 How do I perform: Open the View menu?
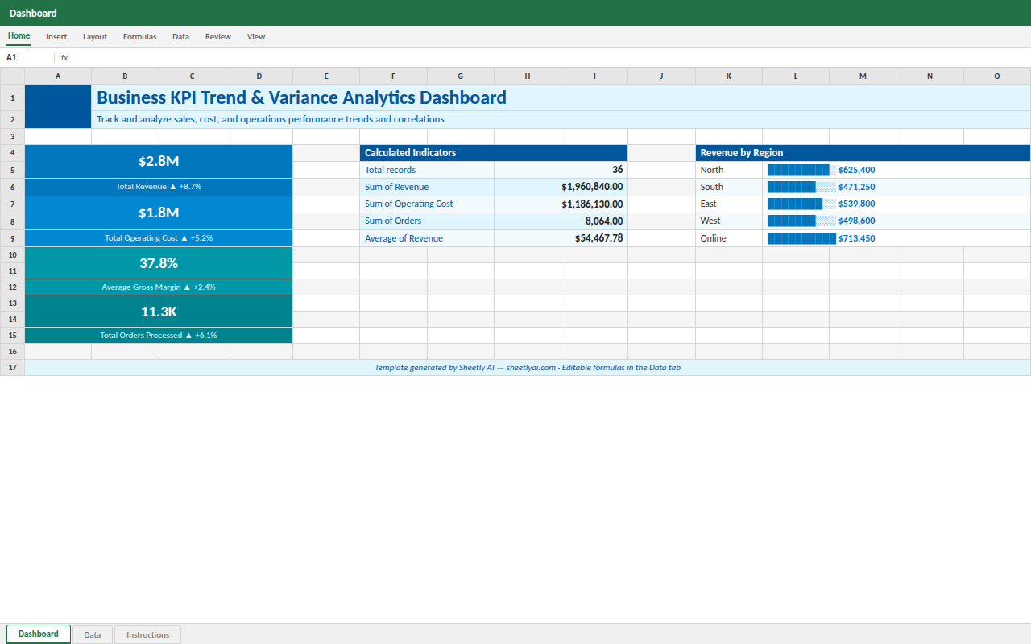point(256,37)
